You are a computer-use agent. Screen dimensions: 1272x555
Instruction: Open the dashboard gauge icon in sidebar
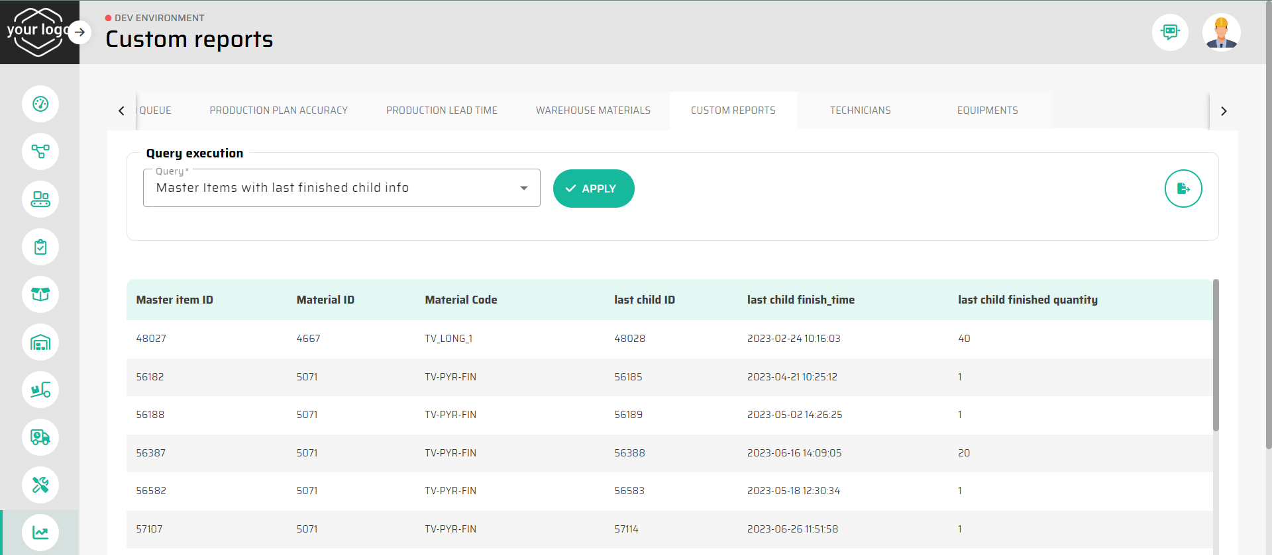(x=40, y=104)
